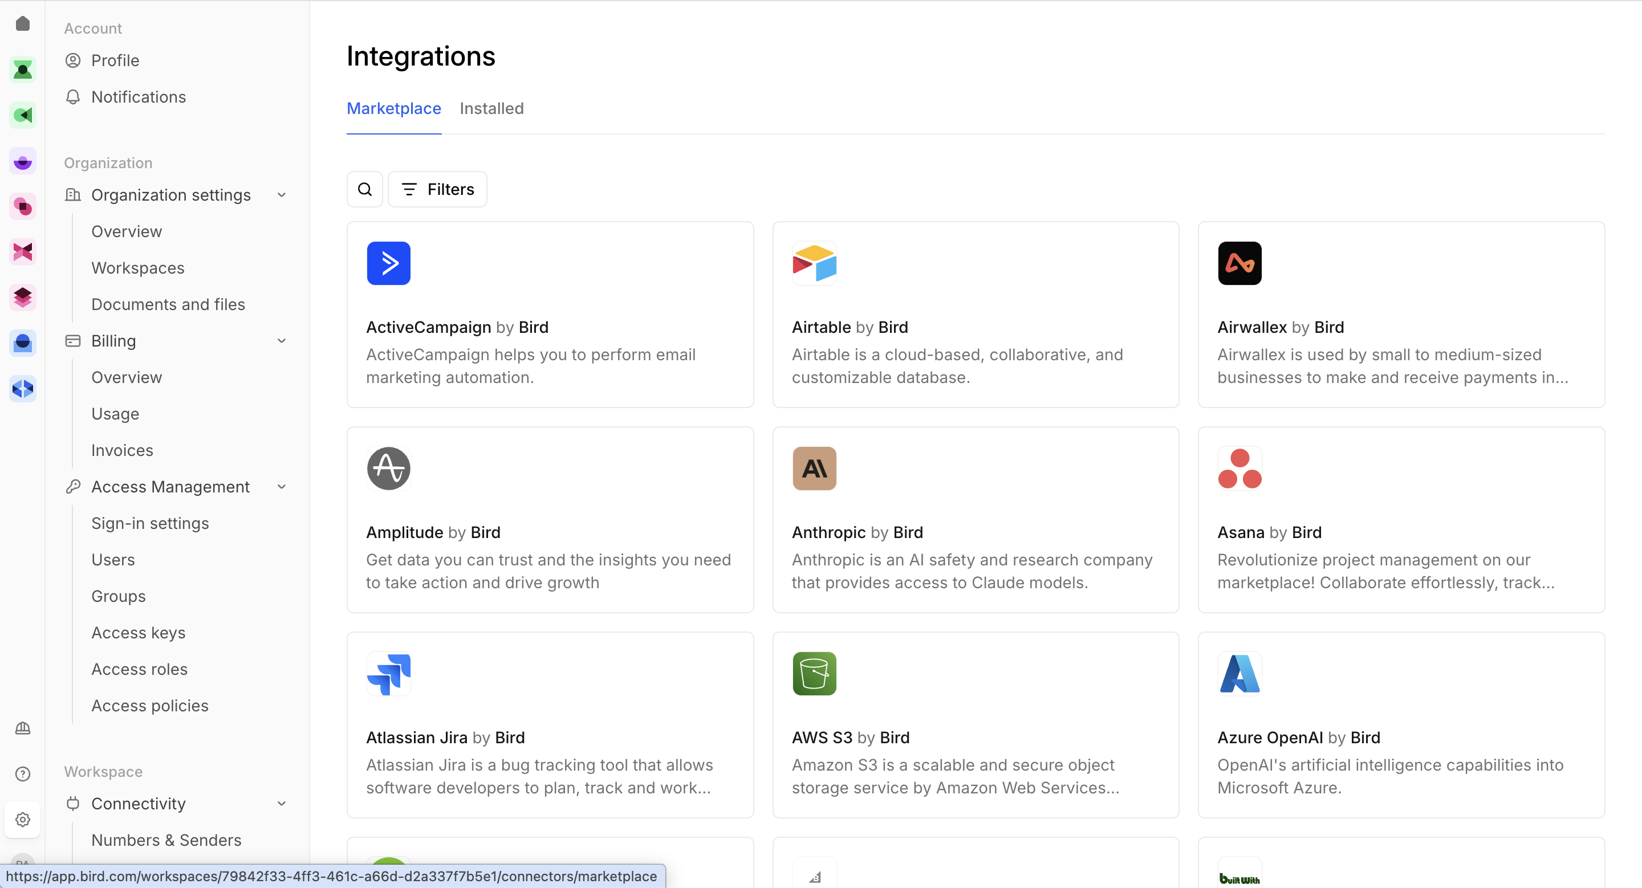Click the Airtable logo icon
The height and width of the screenshot is (888, 1642).
pyautogui.click(x=814, y=263)
